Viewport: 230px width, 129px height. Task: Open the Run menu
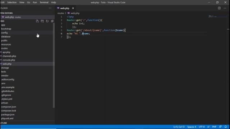coord(35,3)
